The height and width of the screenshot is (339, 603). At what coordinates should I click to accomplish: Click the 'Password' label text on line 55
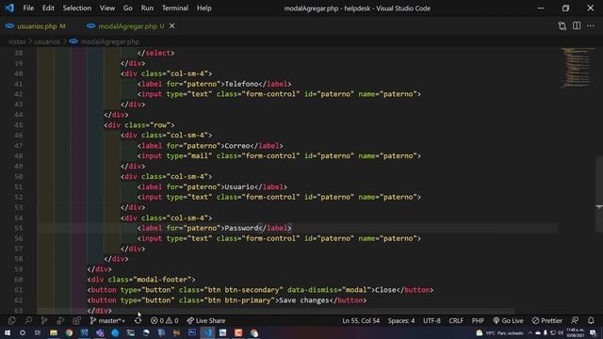pos(241,228)
